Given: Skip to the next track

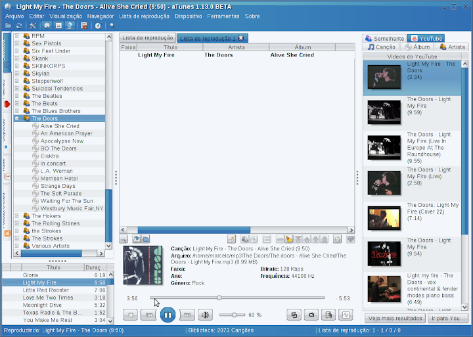Looking at the screenshot, I should [187, 315].
